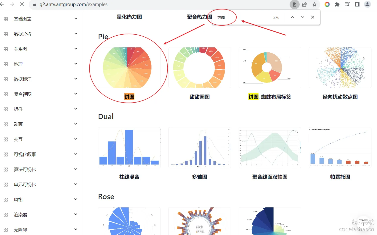
Task: Go forward in browser history
Action: pos(12,4)
